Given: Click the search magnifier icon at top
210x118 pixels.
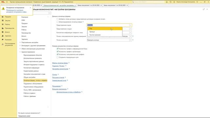Looking at the screenshot, I should click(x=133, y=2).
